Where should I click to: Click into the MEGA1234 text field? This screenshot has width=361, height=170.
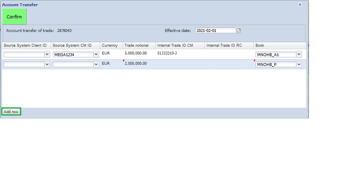[x=73, y=54]
